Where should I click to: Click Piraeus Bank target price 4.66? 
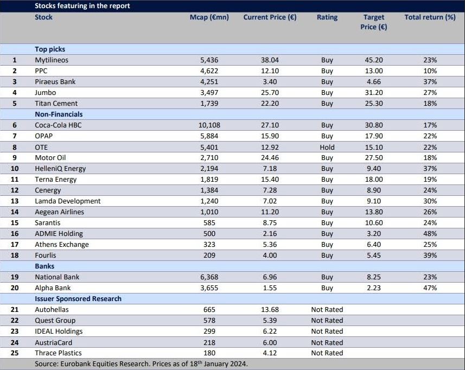tap(374, 82)
